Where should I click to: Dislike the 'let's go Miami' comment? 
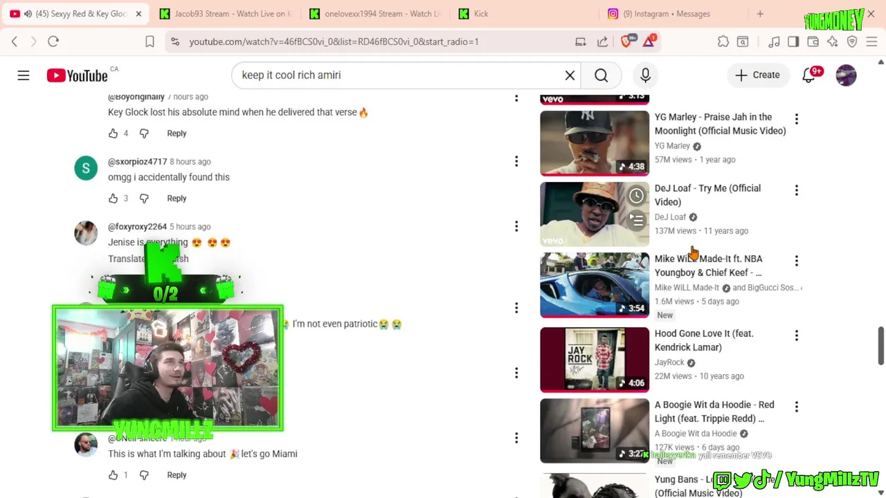tap(144, 475)
